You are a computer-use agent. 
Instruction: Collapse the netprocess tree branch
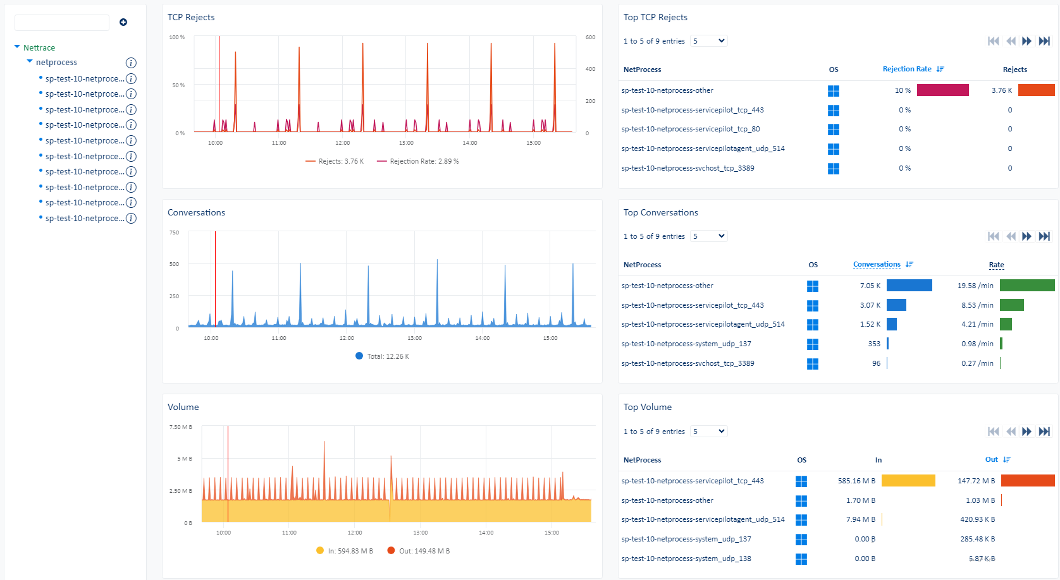(30, 62)
